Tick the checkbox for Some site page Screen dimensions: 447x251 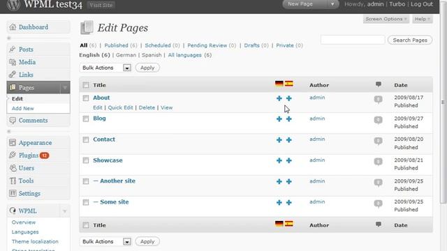[x=86, y=202]
